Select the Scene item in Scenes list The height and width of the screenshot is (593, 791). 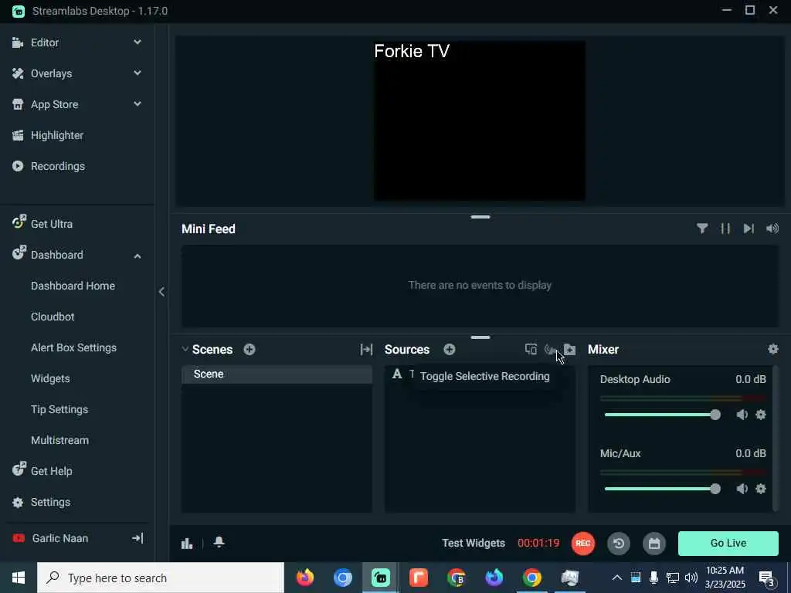pos(277,374)
